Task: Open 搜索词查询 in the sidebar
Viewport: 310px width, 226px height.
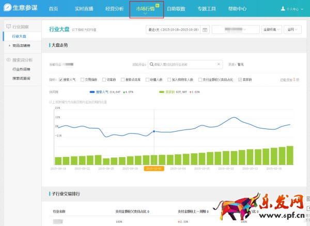Action: click(21, 78)
